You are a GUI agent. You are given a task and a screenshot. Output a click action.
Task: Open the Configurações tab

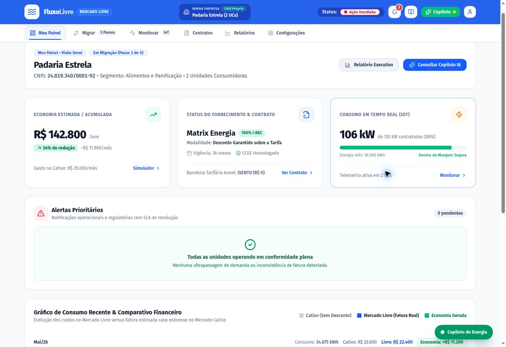click(x=286, y=33)
